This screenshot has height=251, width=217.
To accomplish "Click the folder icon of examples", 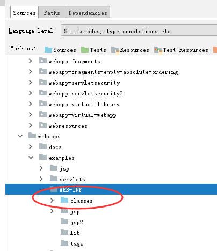I will (43, 157).
